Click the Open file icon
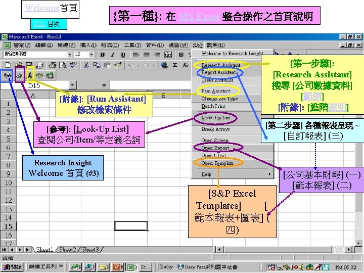The height and width of the screenshot is (273, 364). coord(18,65)
